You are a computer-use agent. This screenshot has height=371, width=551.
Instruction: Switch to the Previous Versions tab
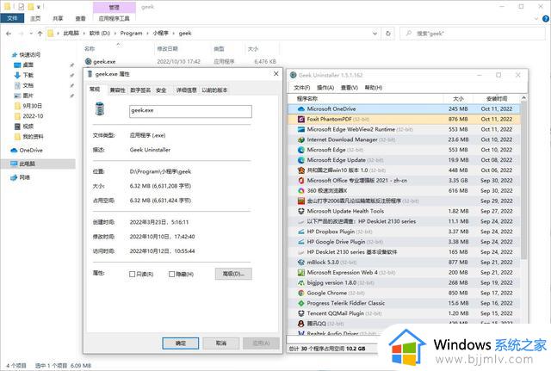coord(214,90)
